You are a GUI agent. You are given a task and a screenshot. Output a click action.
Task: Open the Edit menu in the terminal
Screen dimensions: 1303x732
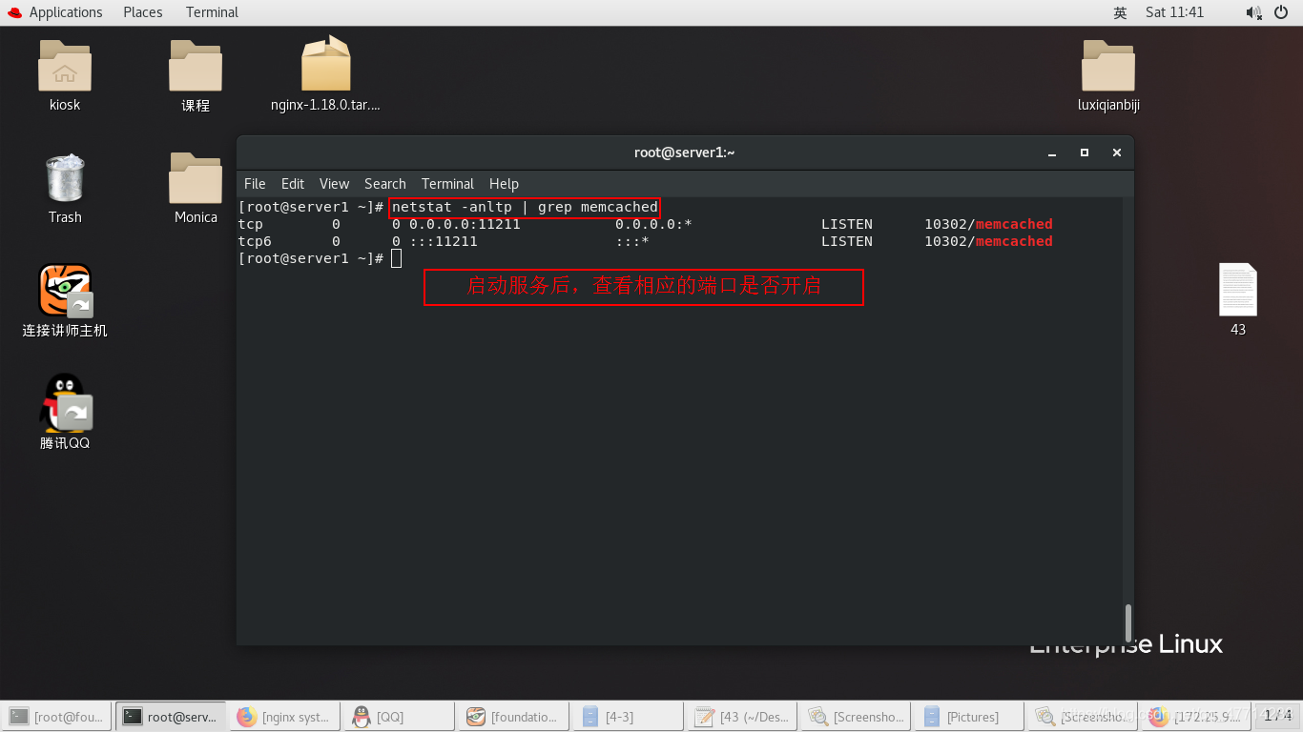click(293, 184)
